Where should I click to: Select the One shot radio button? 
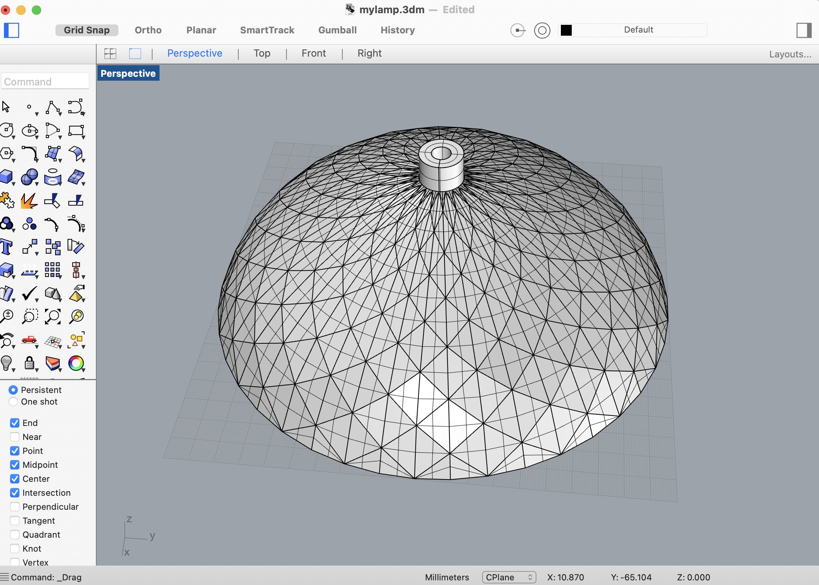point(13,402)
